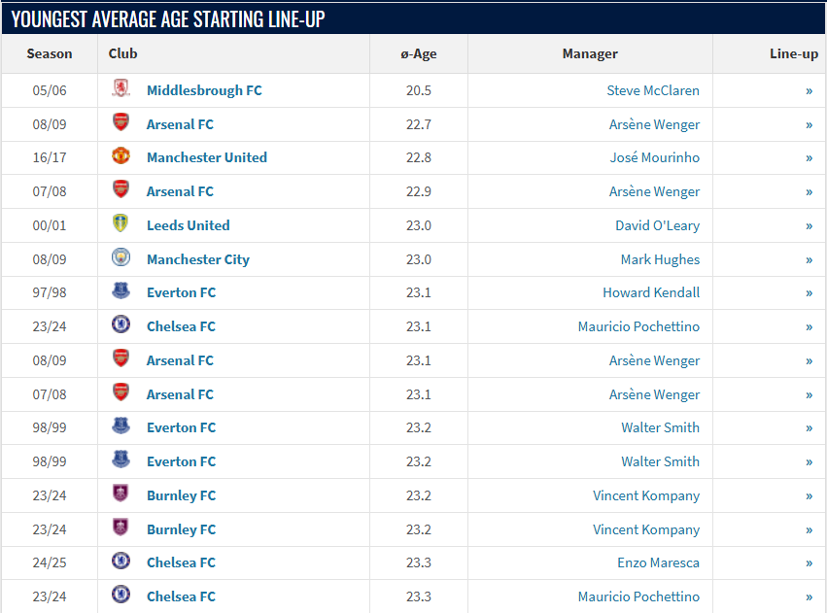827x613 pixels.
Task: Click Everton crest in the 97/98 row
Action: click(x=121, y=292)
